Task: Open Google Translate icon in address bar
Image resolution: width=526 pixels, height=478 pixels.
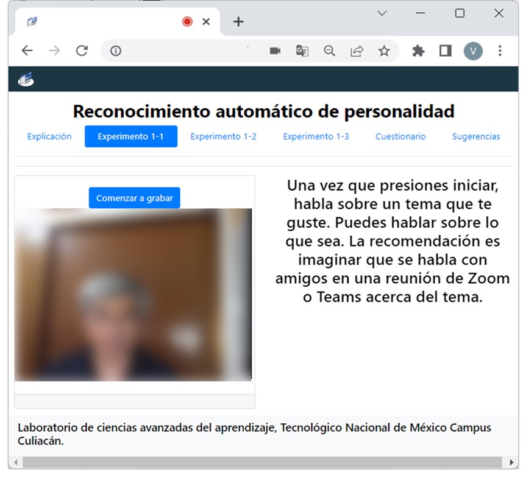Action: pos(302,51)
